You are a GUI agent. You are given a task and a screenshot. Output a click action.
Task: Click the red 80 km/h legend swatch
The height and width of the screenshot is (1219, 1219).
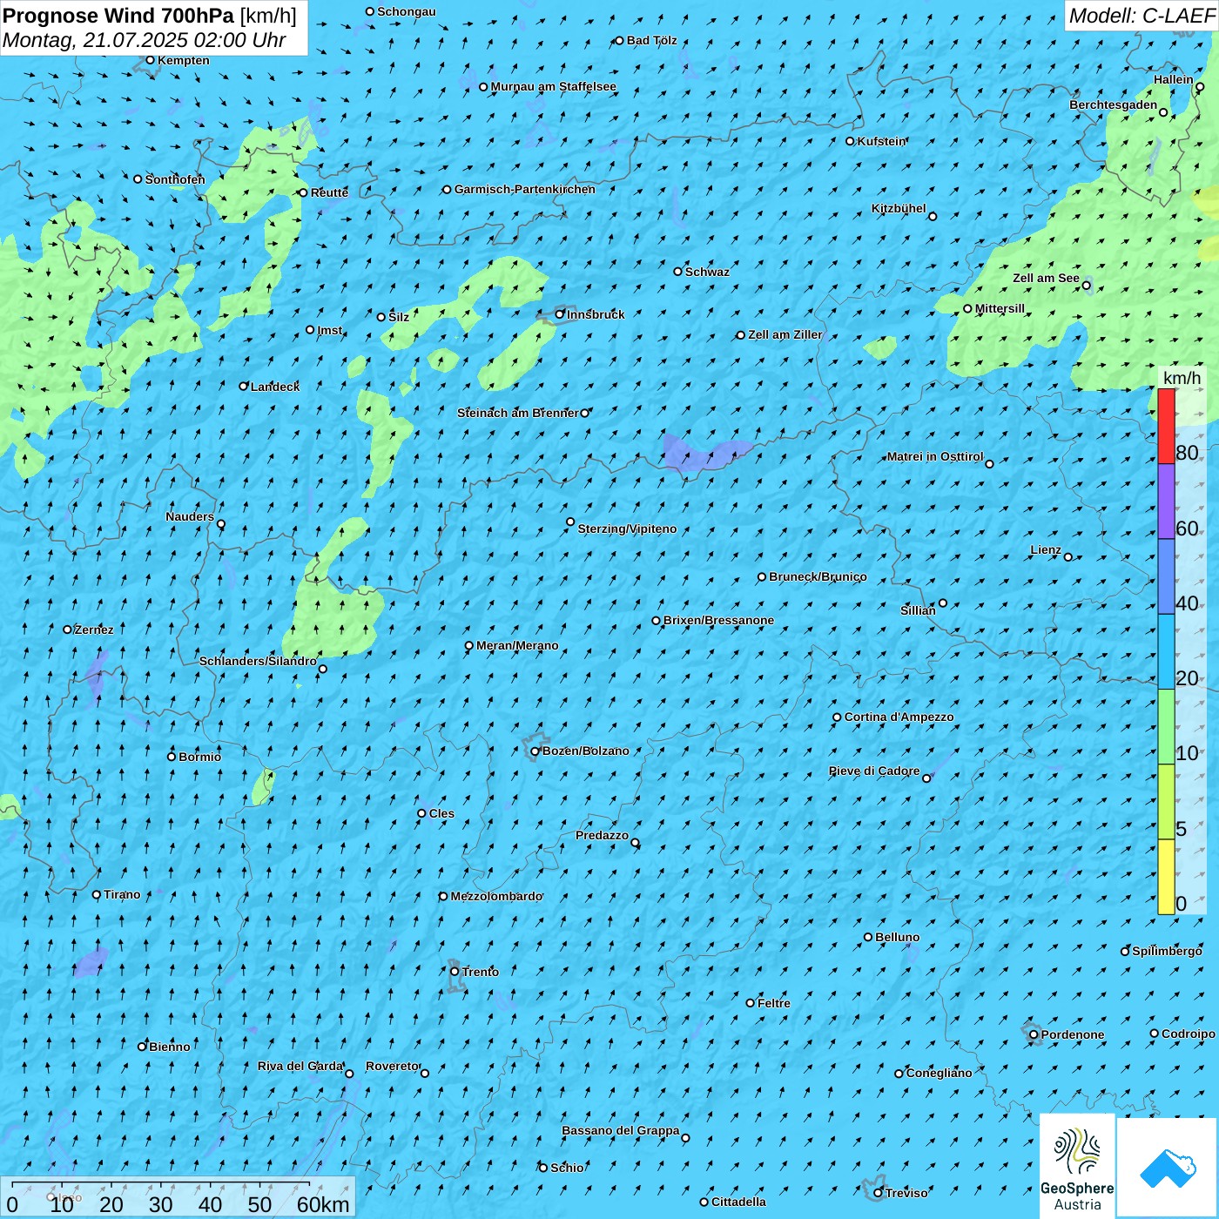(1166, 426)
